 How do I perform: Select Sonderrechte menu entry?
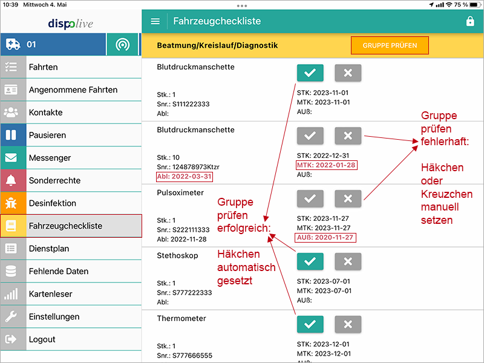(71, 180)
